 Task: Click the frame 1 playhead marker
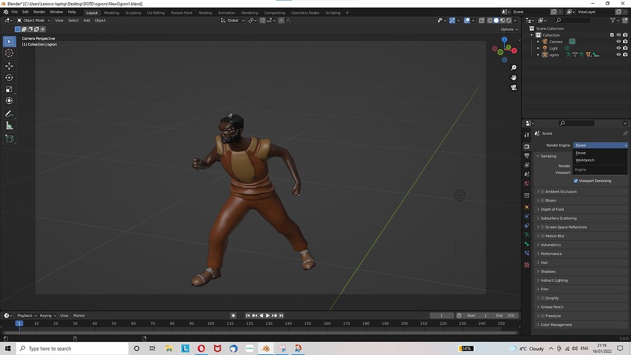(19, 323)
